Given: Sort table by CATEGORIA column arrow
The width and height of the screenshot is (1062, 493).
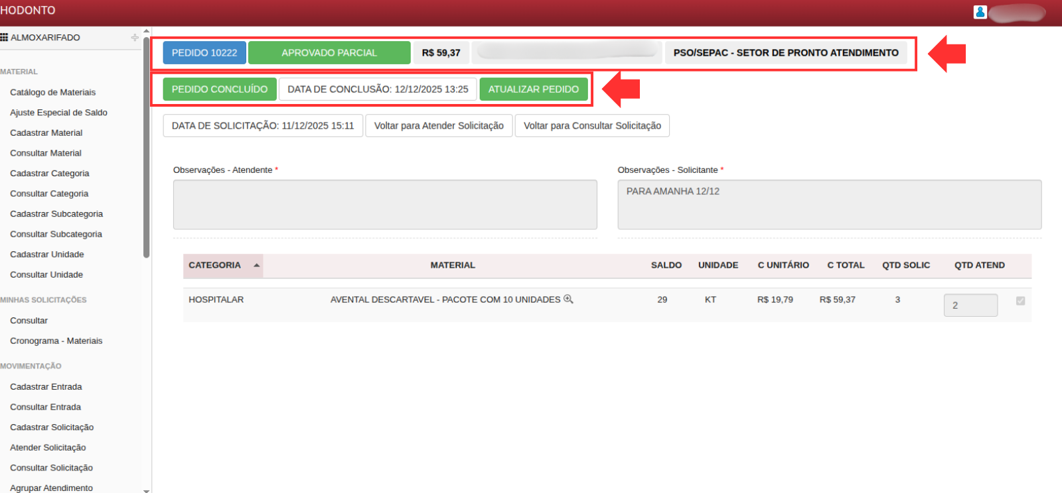Looking at the screenshot, I should [256, 265].
